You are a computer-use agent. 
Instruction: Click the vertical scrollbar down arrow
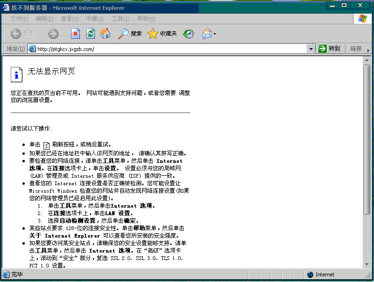(x=367, y=264)
